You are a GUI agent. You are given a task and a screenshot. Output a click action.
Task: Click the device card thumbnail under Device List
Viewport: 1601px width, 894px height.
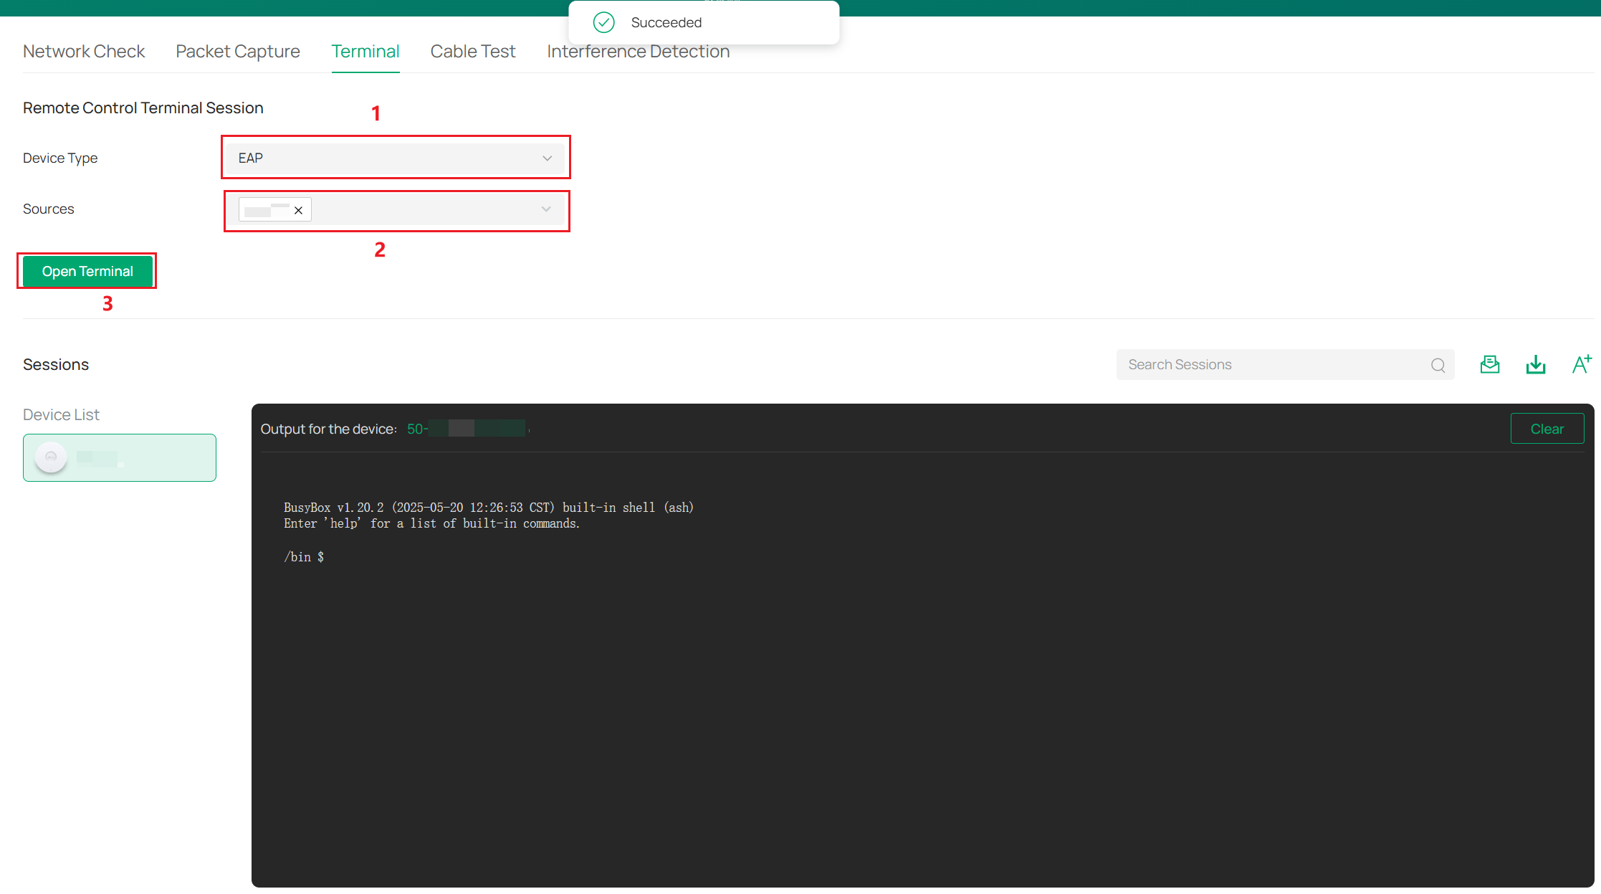(x=119, y=457)
